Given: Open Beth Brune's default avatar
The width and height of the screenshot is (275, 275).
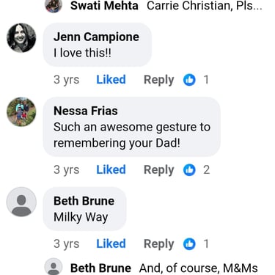Looking at the screenshot, I should (21, 202).
